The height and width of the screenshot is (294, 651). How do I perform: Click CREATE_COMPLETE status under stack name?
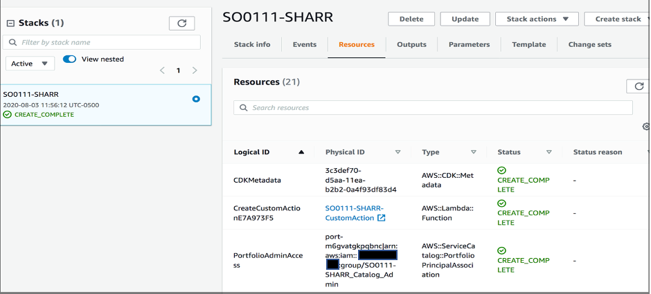point(44,115)
